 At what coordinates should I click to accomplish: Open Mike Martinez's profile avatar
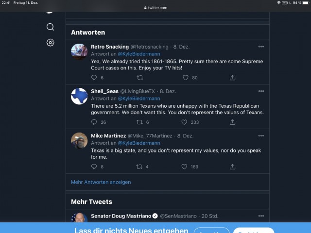pos(79,141)
